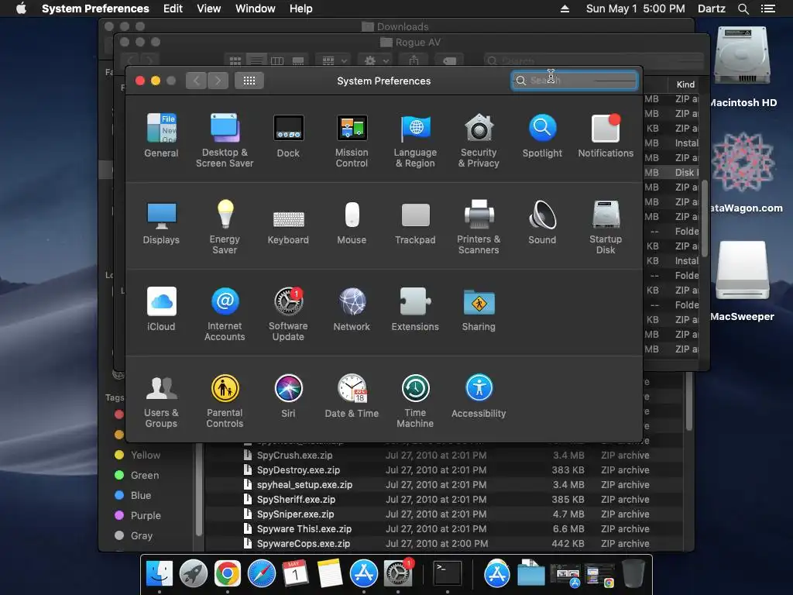This screenshot has width=793, height=595.
Task: Open Mouse preferences
Action: coord(352,222)
